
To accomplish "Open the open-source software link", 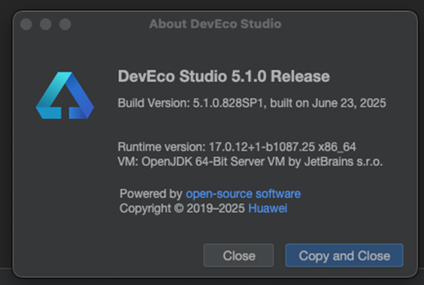I will 243,194.
